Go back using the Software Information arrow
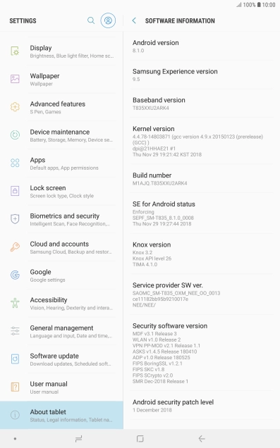Image resolution: width=280 pixels, height=448 pixels. pyautogui.click(x=134, y=20)
